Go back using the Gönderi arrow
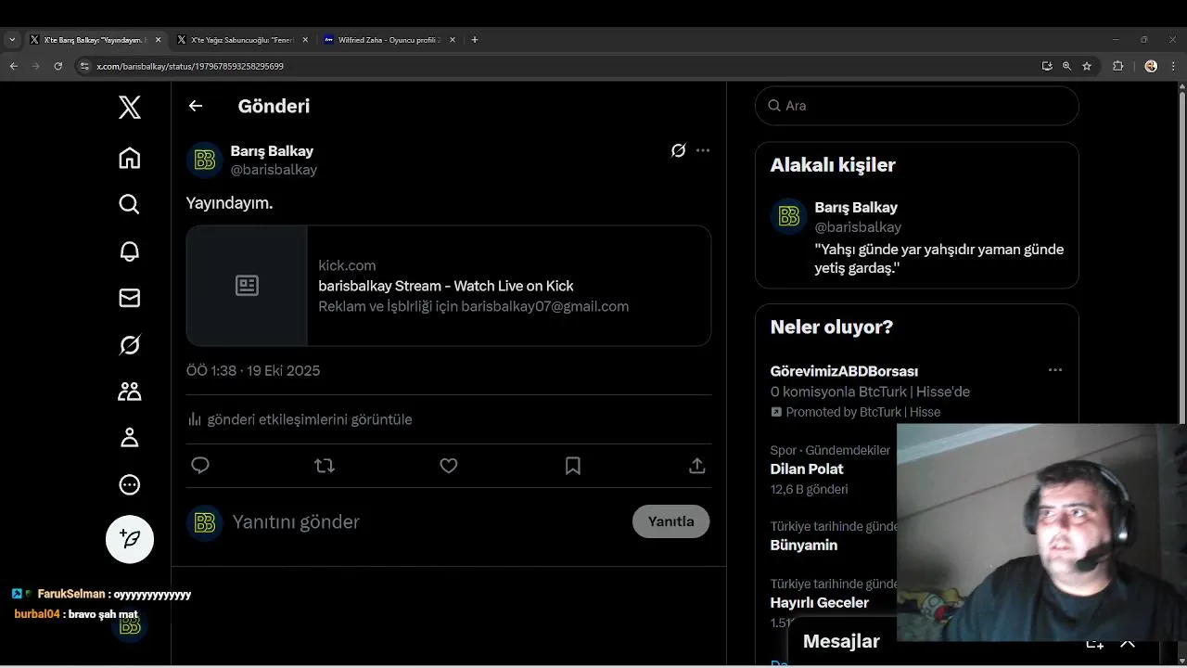Screen dimensions: 1187x668 click(x=196, y=106)
